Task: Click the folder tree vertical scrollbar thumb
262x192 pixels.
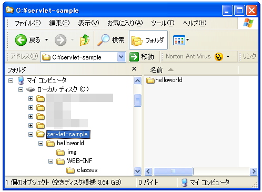Action: point(137,100)
